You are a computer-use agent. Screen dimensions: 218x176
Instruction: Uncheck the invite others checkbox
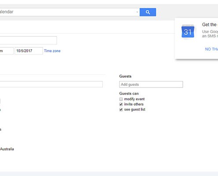pyautogui.click(x=121, y=104)
